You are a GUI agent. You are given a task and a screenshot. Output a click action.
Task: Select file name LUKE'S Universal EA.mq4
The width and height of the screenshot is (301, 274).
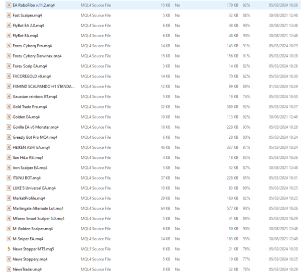tap(34, 188)
